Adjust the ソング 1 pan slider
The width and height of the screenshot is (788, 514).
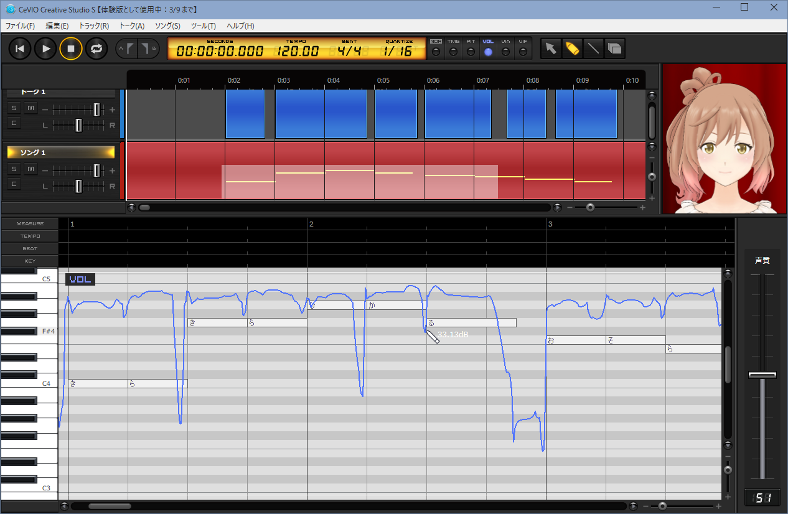click(x=78, y=185)
